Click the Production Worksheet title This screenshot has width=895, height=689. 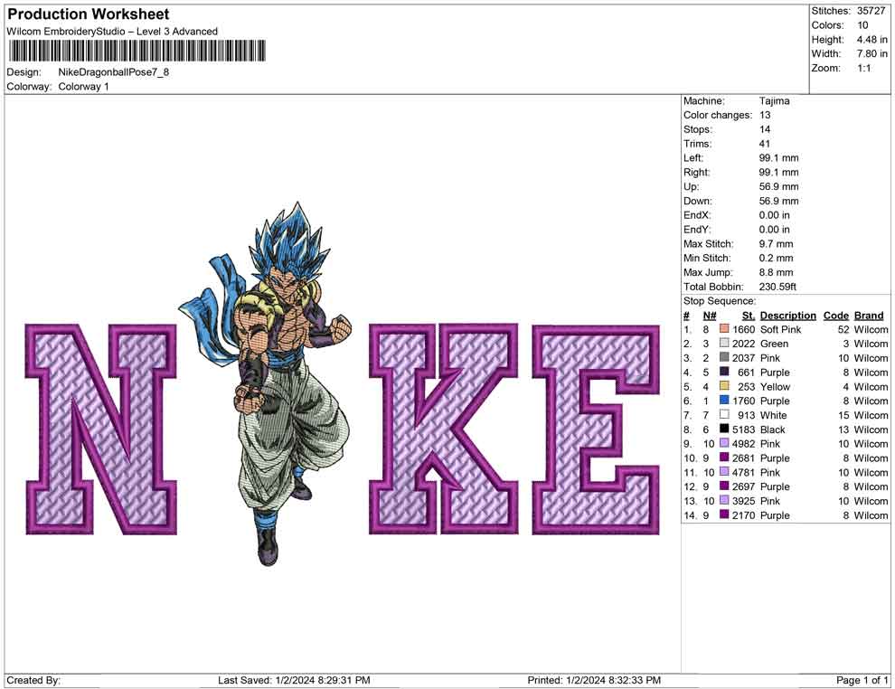pos(89,14)
